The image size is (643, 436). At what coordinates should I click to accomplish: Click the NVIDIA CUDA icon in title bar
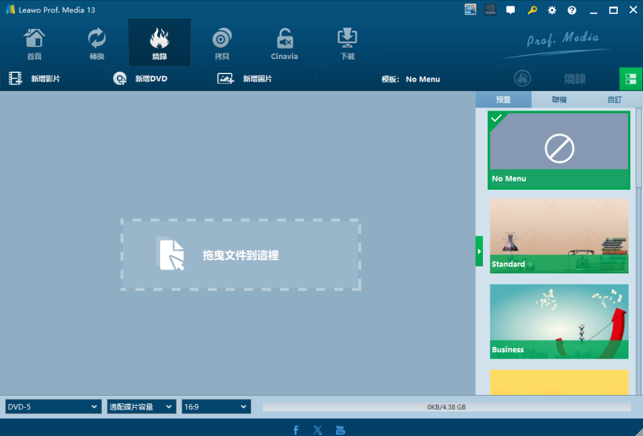click(490, 9)
